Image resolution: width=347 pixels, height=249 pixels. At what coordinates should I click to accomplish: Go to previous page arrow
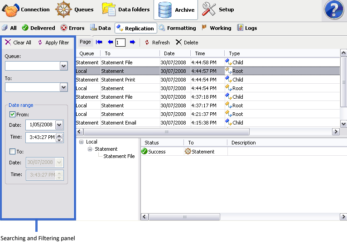(110, 42)
